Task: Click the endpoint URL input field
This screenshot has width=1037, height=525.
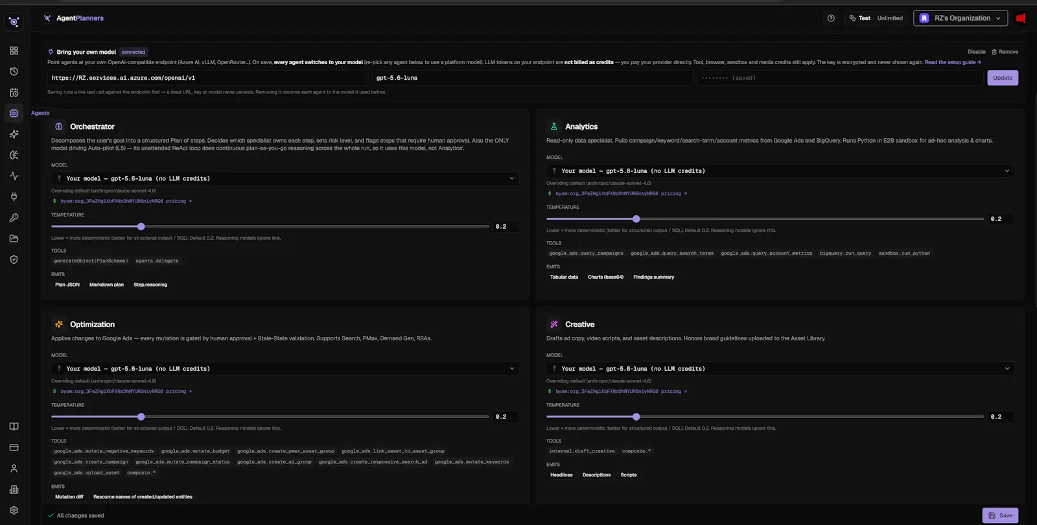Action: pyautogui.click(x=207, y=78)
